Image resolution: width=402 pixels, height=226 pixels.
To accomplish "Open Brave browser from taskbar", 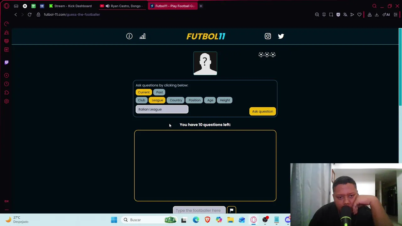I will (x=207, y=220).
